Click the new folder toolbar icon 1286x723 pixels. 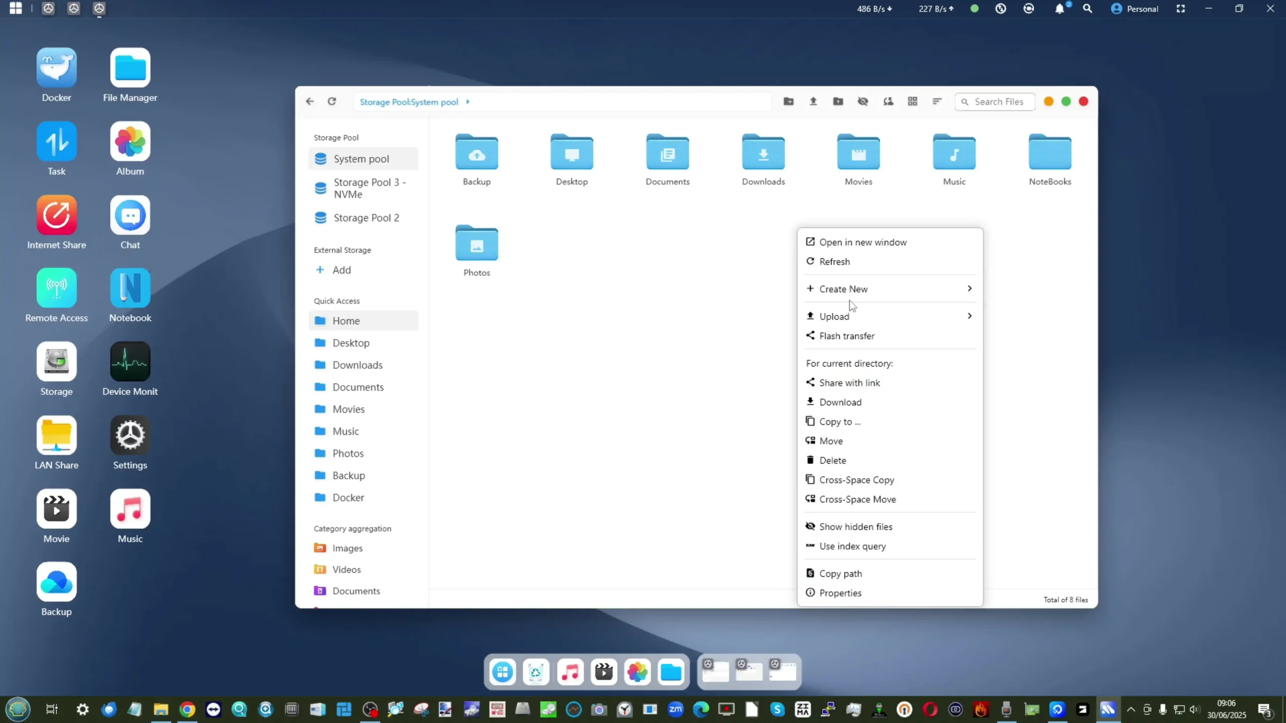pyautogui.click(x=789, y=101)
